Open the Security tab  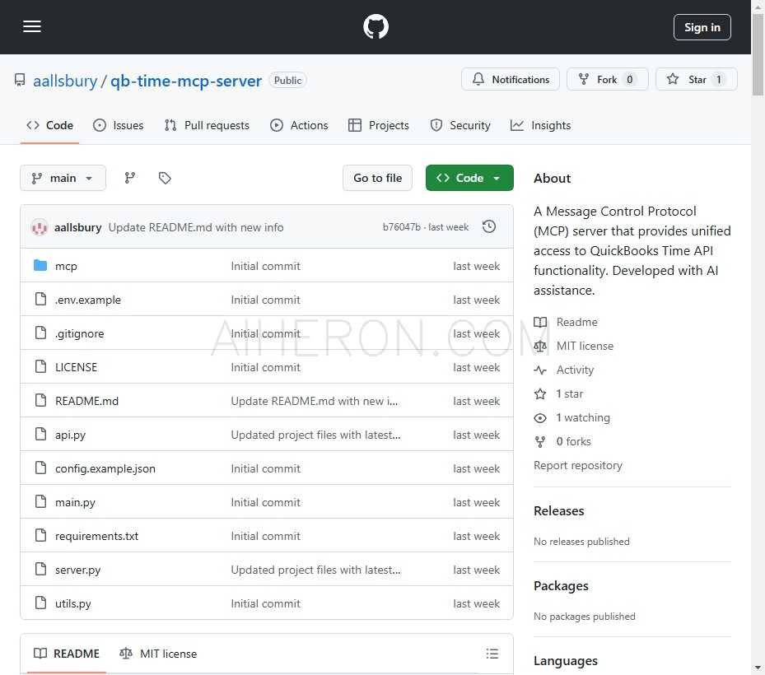tap(460, 125)
